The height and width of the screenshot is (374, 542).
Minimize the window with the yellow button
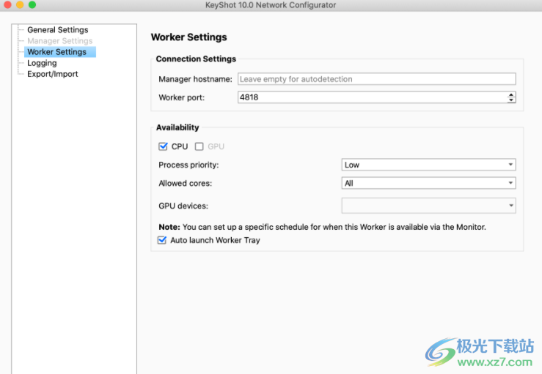(x=20, y=4)
